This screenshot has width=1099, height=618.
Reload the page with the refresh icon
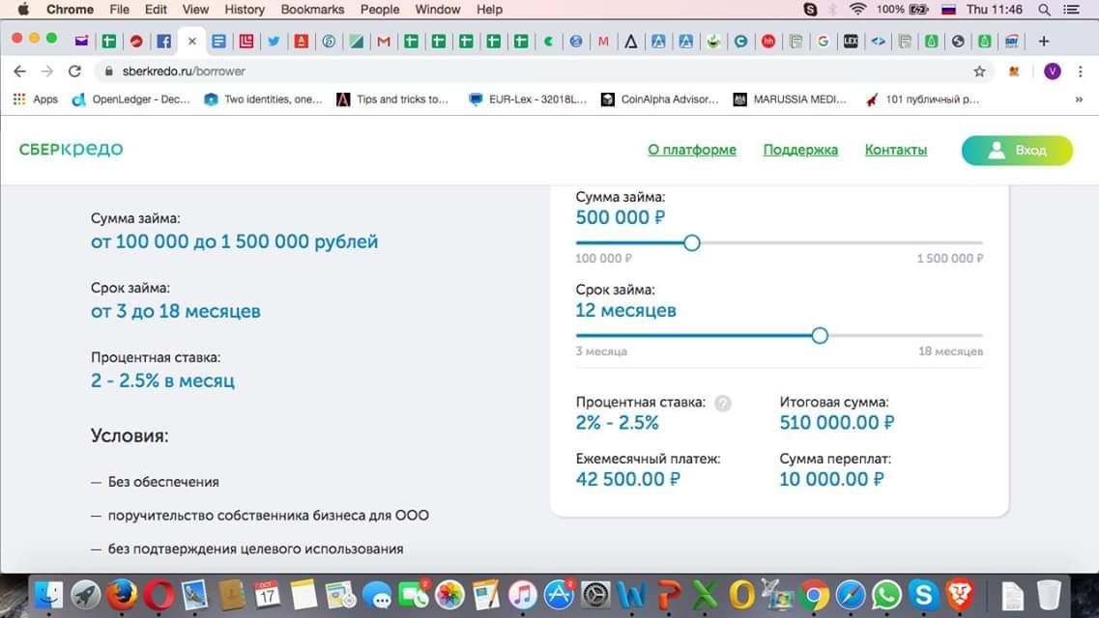pos(74,71)
